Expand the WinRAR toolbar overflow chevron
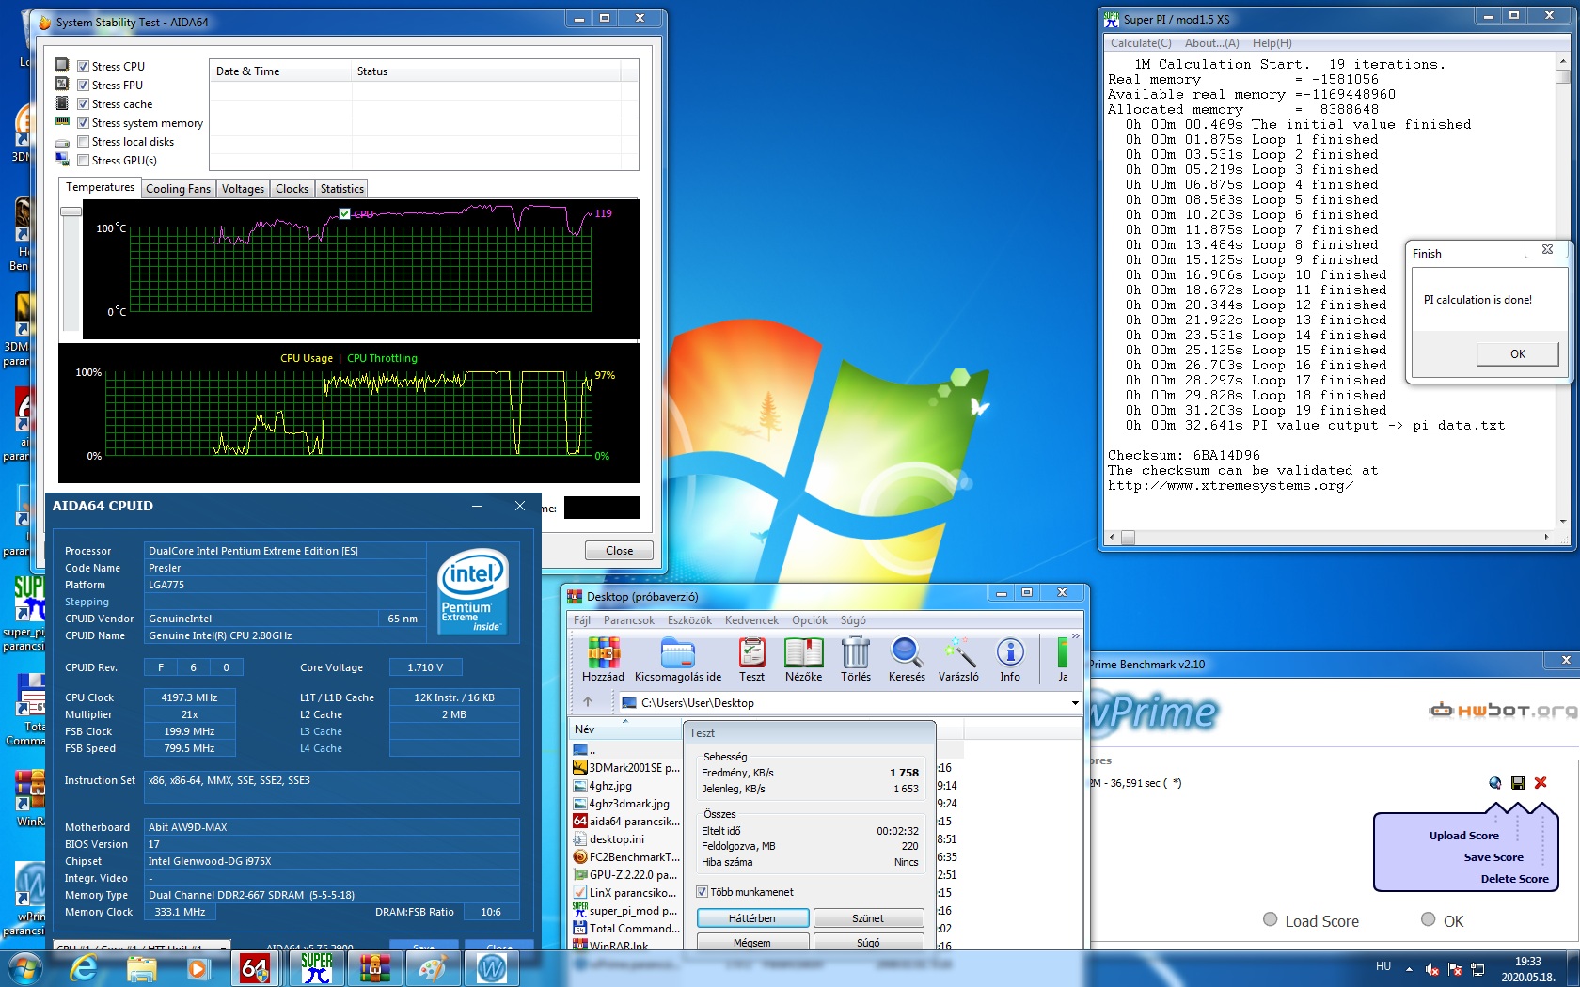 [x=1076, y=636]
